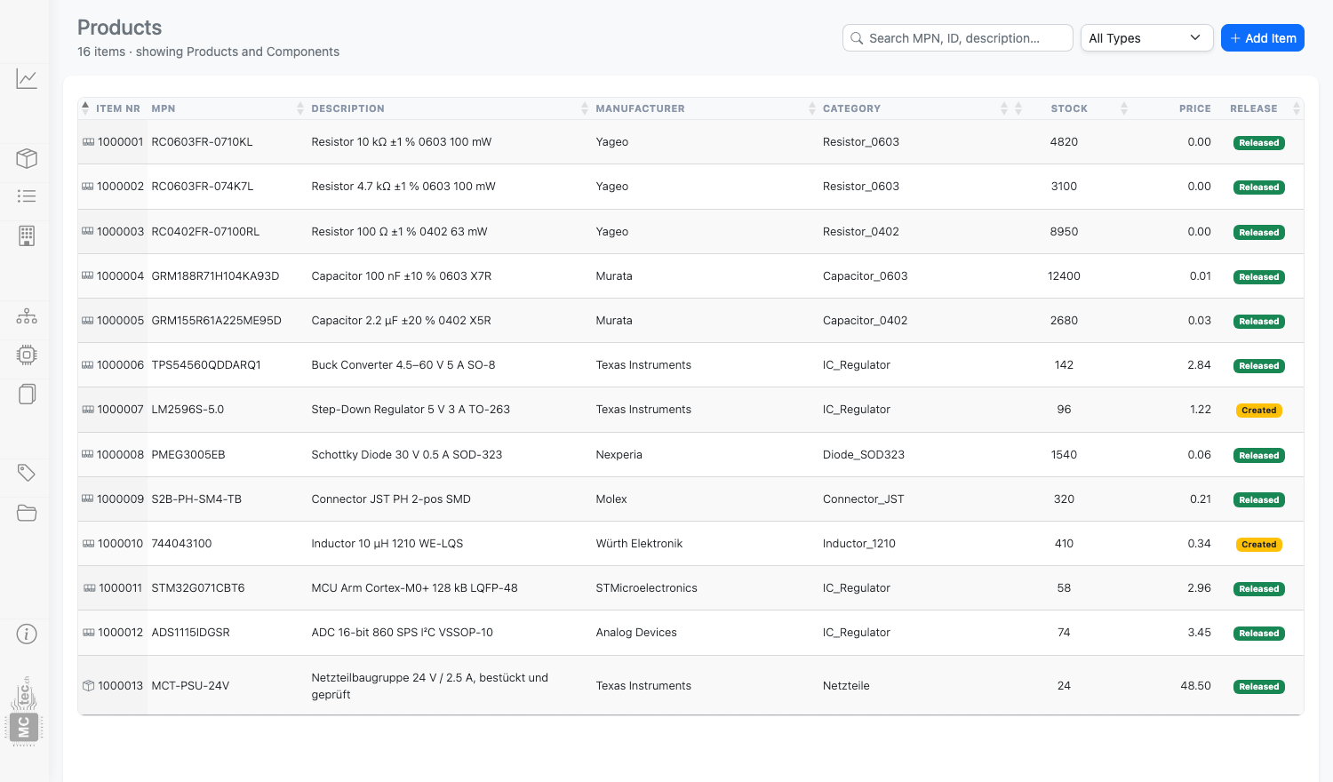Viewport: 1333px width, 782px height.
Task: Click the sort arrows for the Description column
Action: coord(585,108)
